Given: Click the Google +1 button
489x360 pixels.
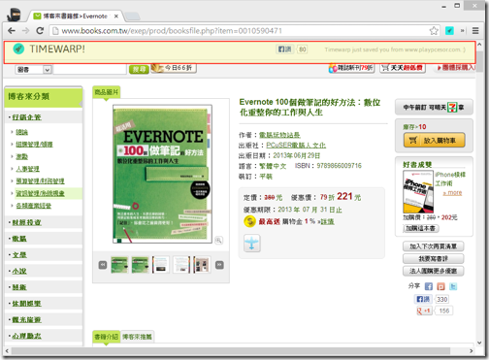Looking at the screenshot, I should pos(424,311).
